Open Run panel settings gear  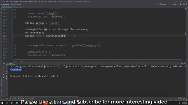click(182, 64)
